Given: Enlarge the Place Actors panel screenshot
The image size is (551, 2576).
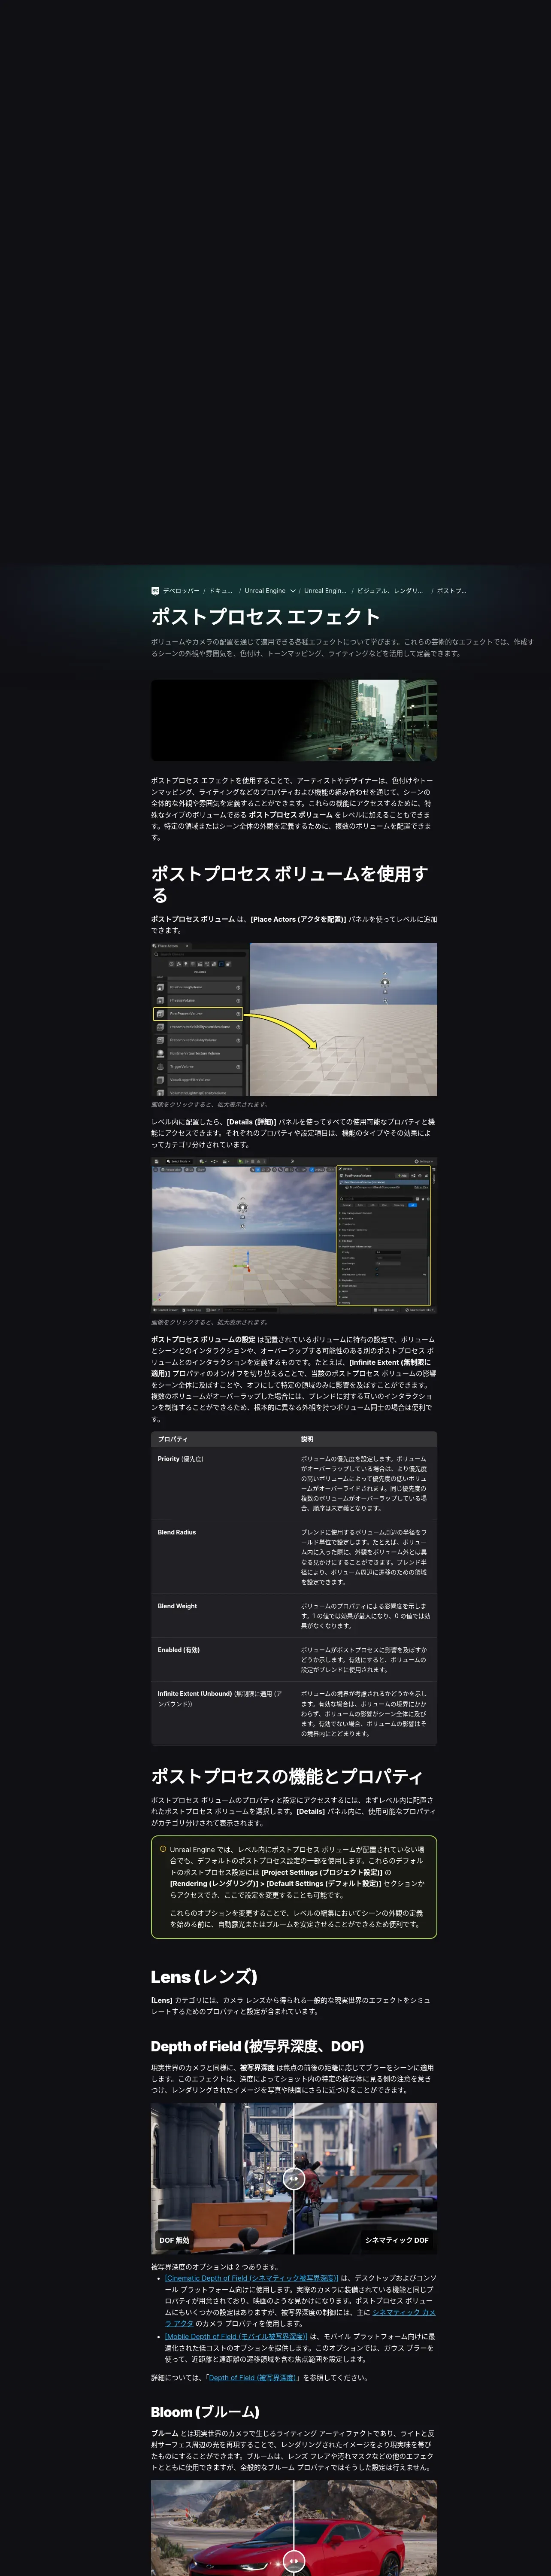Looking at the screenshot, I should pyautogui.click(x=294, y=1019).
